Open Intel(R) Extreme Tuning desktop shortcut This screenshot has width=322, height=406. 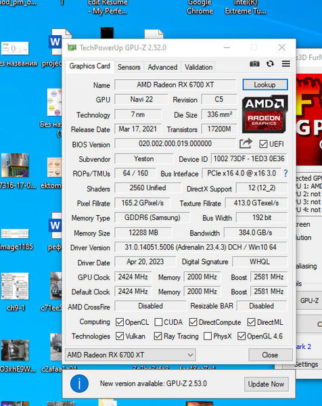(x=246, y=7)
